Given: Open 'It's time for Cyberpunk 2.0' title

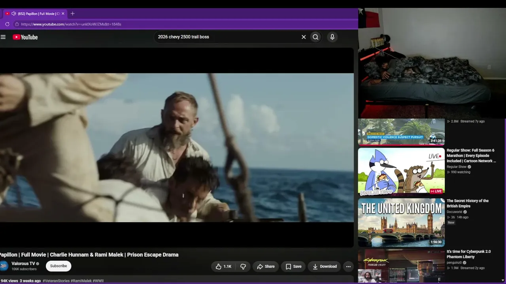Looking at the screenshot, I should point(469,254).
